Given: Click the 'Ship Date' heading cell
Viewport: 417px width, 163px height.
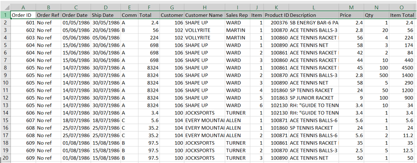Looking at the screenshot, I should 106,15.
